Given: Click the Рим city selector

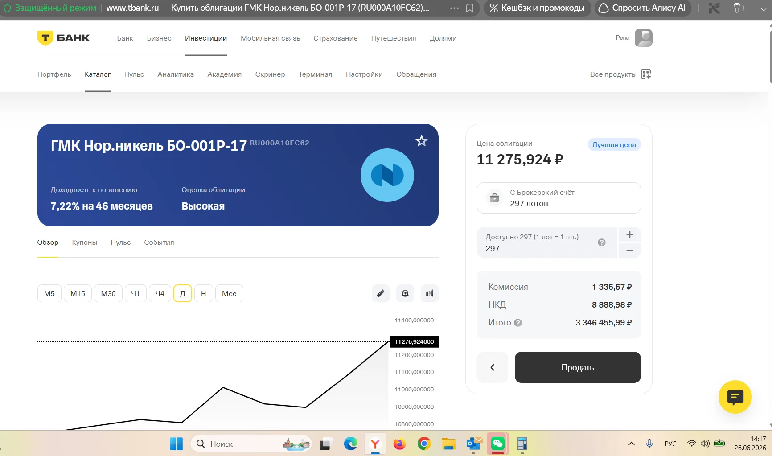Looking at the screenshot, I should (x=623, y=38).
